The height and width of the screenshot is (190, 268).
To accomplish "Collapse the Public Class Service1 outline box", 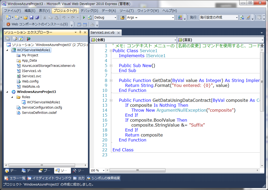I will point(111,51).
